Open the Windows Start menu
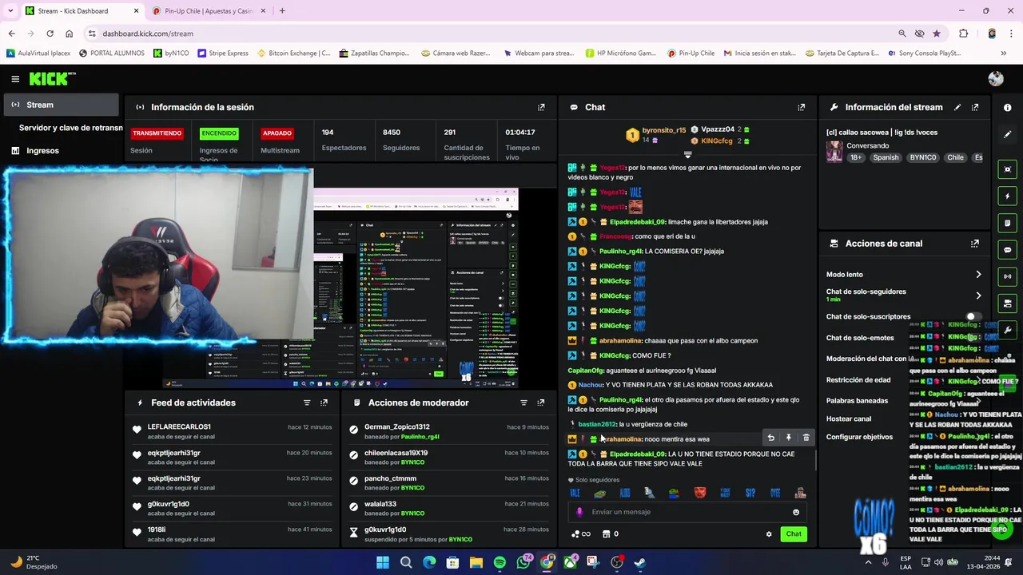This screenshot has width=1023, height=575. [x=383, y=562]
